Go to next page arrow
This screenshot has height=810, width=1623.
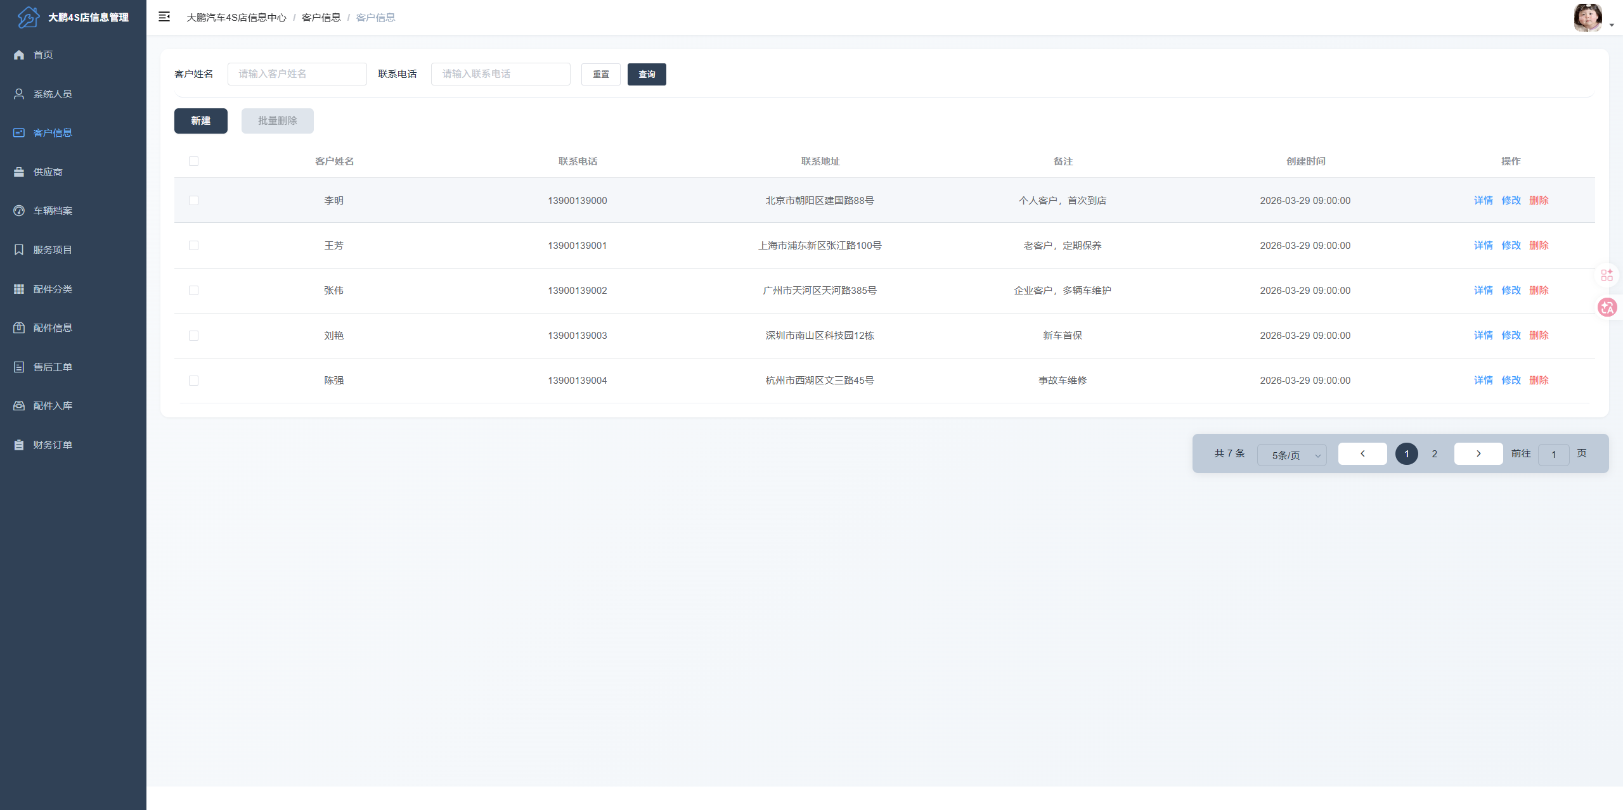click(1478, 453)
